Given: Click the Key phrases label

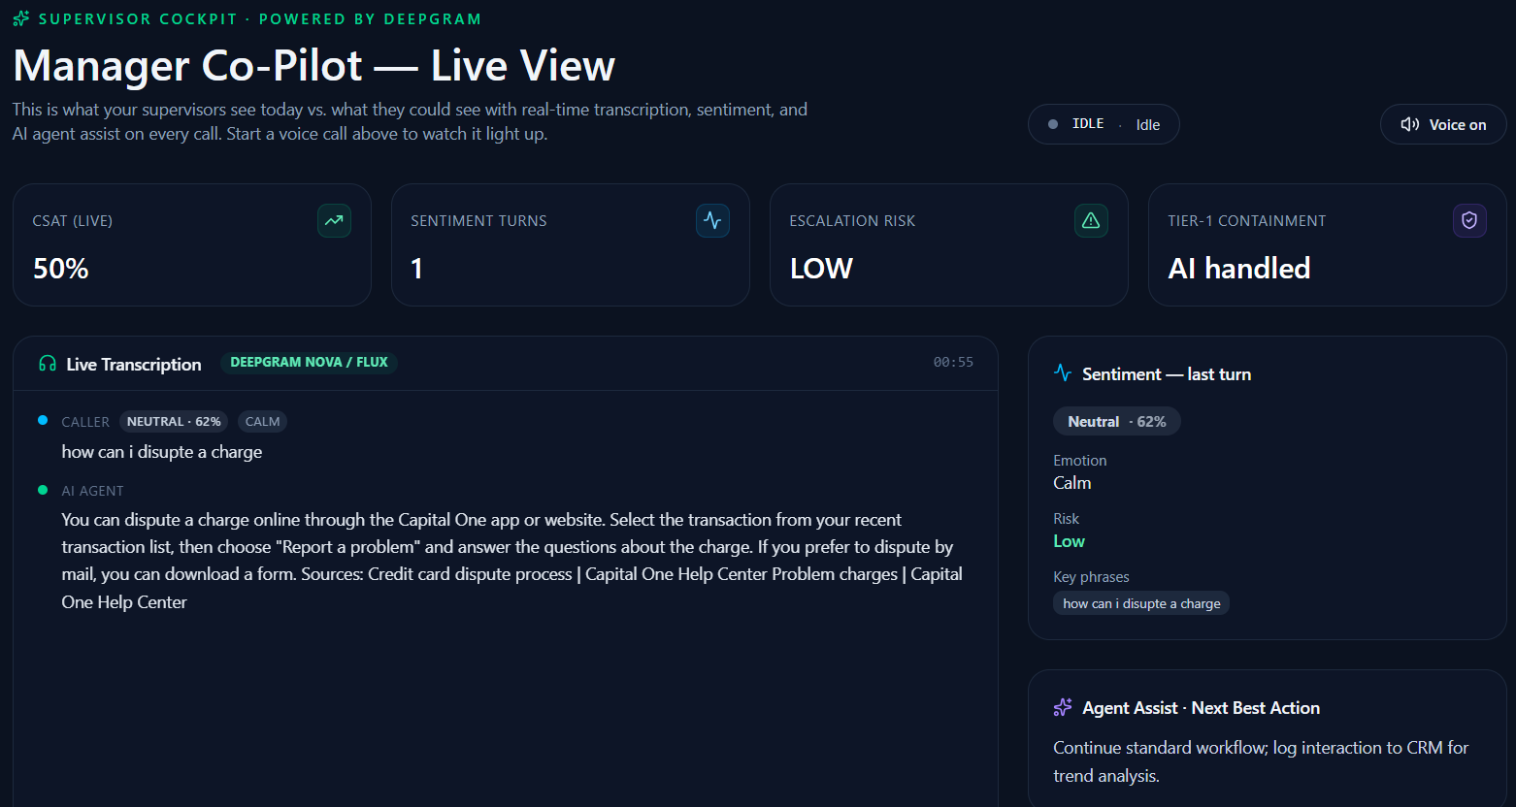Looking at the screenshot, I should 1091,577.
